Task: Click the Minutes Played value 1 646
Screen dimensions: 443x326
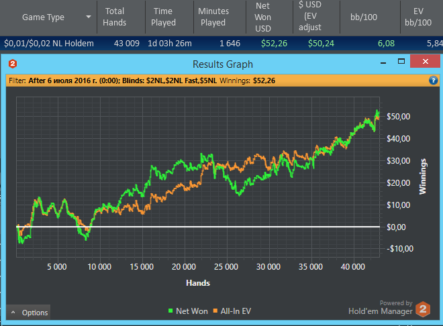Action: click(x=230, y=44)
